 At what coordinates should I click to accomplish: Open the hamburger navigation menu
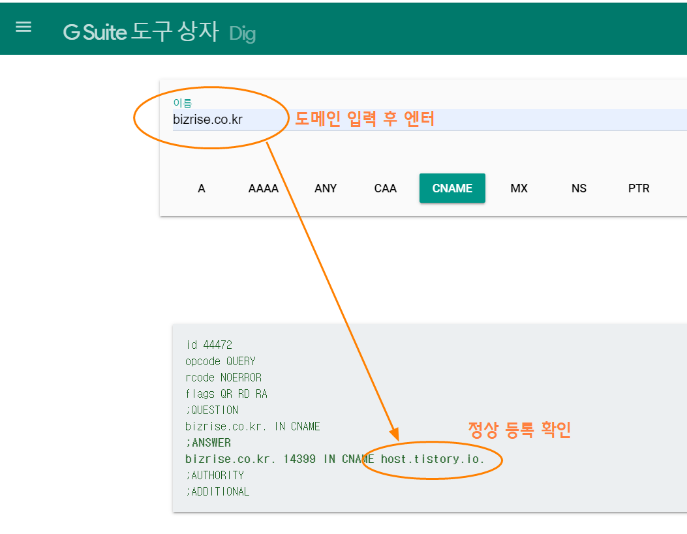(23, 27)
